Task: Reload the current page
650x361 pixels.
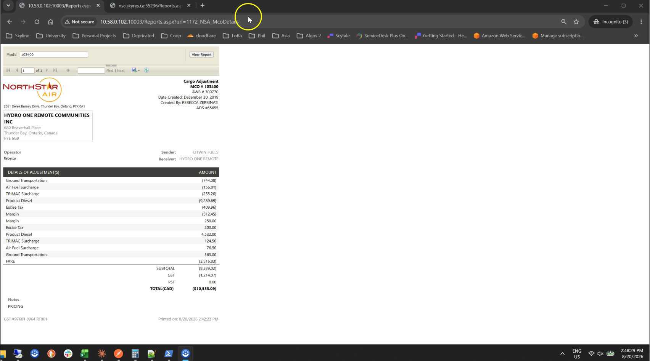Action: (x=37, y=22)
